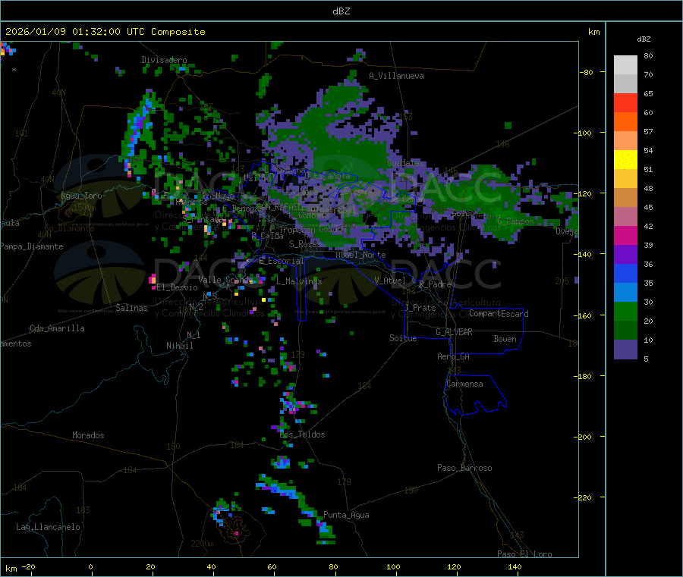
Task: Click the 'Cda_Amarilla' place label
Action: [x=57, y=328]
